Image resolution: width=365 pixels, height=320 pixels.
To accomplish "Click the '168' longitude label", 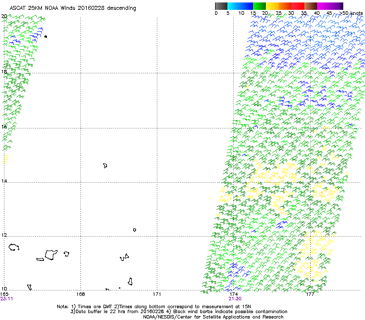I will (x=81, y=294).
